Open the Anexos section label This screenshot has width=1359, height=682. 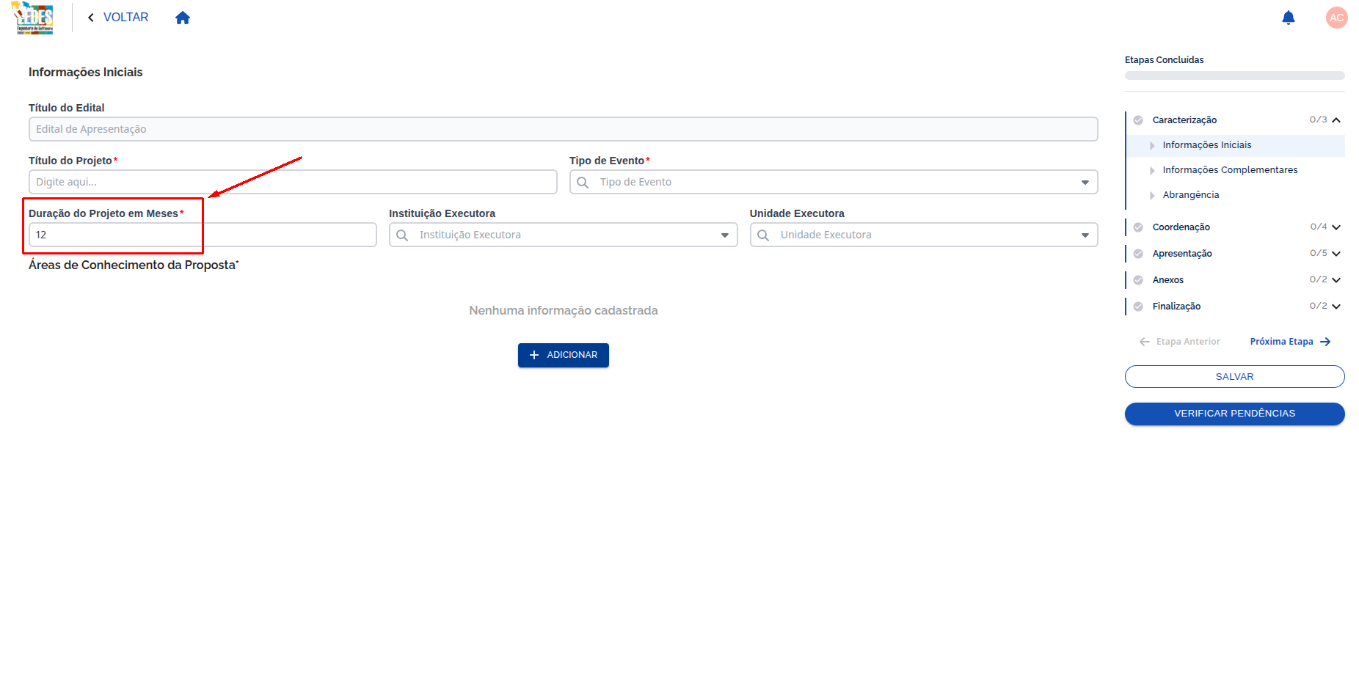pos(1167,280)
